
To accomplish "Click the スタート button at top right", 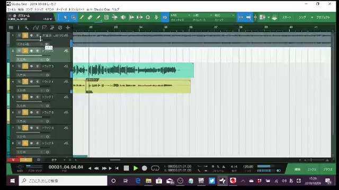I will pyautogui.click(x=287, y=17).
